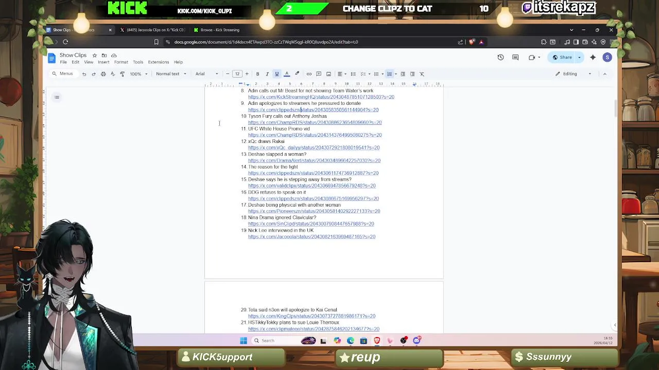The height and width of the screenshot is (370, 659).
Task: Toggle the numbered list button
Action: pyautogui.click(x=389, y=74)
